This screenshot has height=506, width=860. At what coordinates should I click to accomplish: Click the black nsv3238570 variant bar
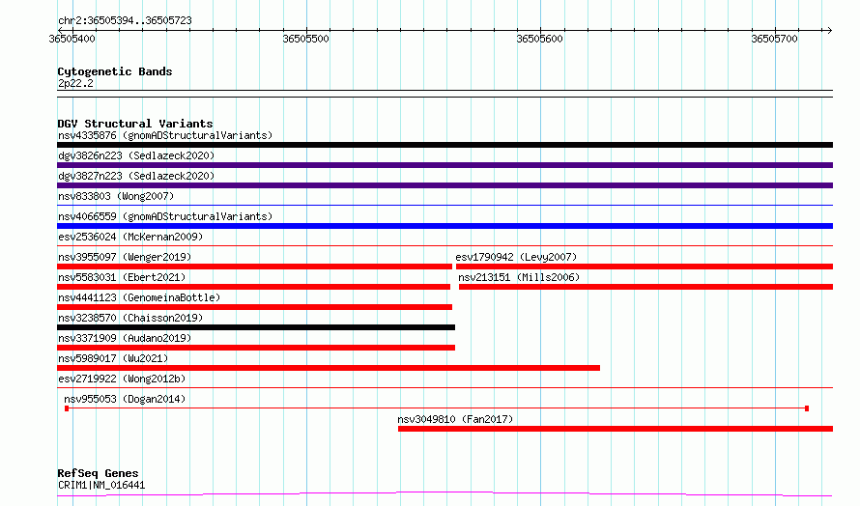[256, 327]
